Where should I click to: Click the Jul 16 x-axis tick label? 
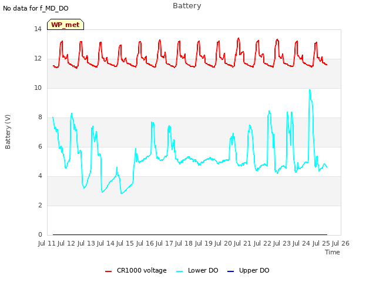[145, 243]
